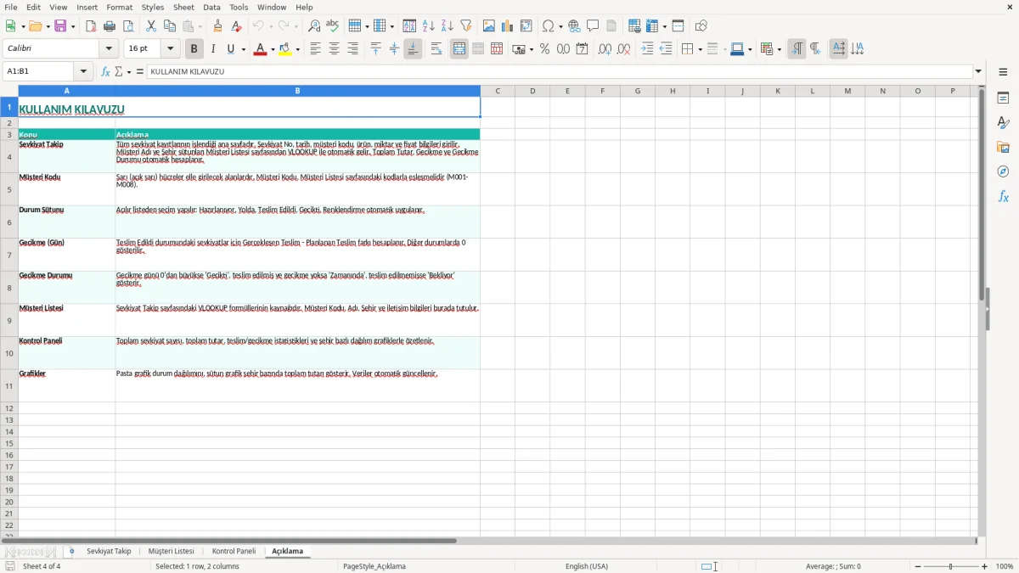The height and width of the screenshot is (573, 1019).
Task: Select the row 5 header
Action: click(x=9, y=189)
